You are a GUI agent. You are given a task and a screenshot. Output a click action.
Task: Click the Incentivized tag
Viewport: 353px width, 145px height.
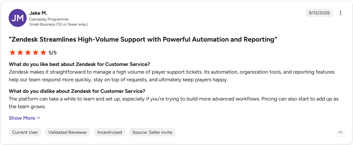click(110, 133)
